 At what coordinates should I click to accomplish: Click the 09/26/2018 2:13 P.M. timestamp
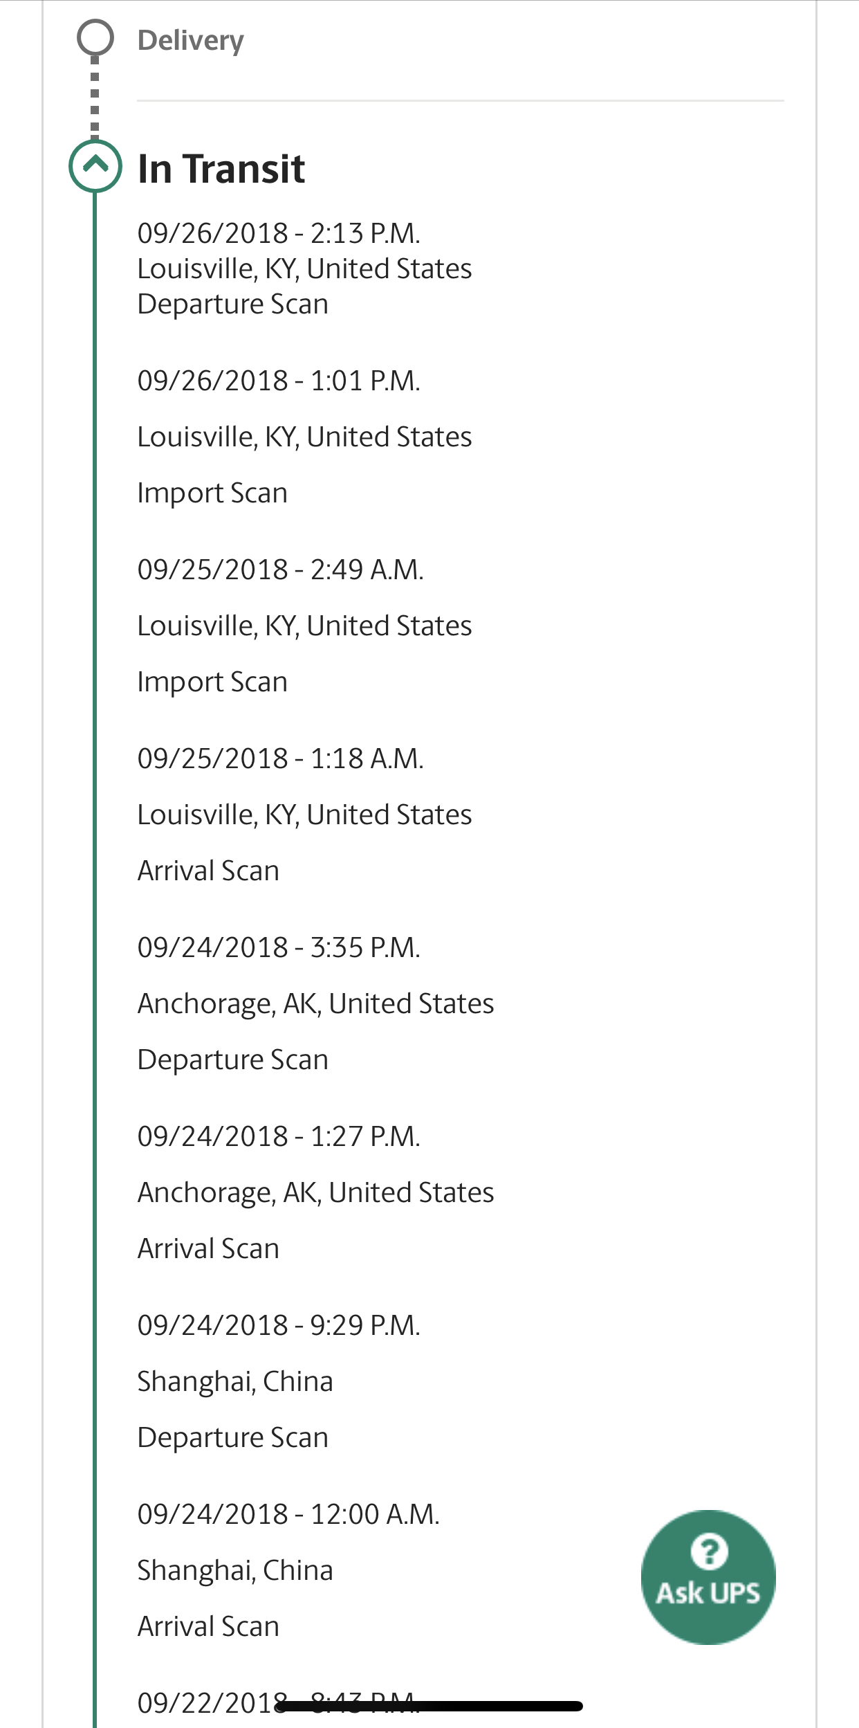(279, 233)
